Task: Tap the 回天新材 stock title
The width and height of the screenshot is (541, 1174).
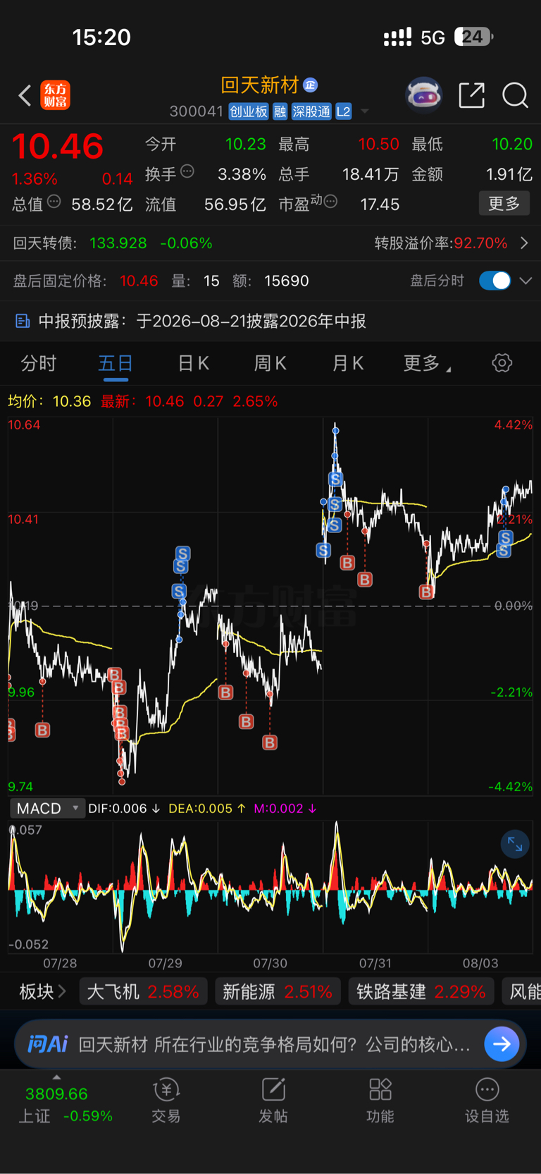Action: (x=260, y=85)
